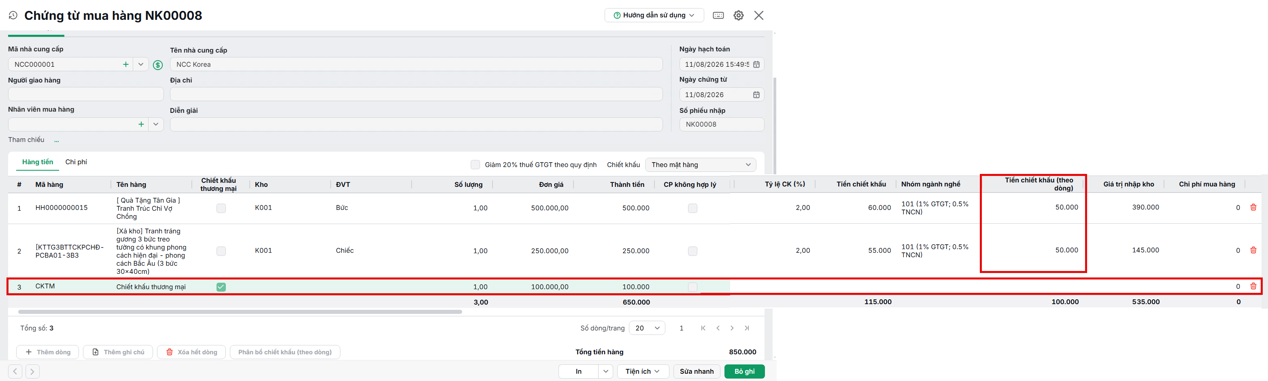Change rows per page dropdown 20

tap(647, 328)
